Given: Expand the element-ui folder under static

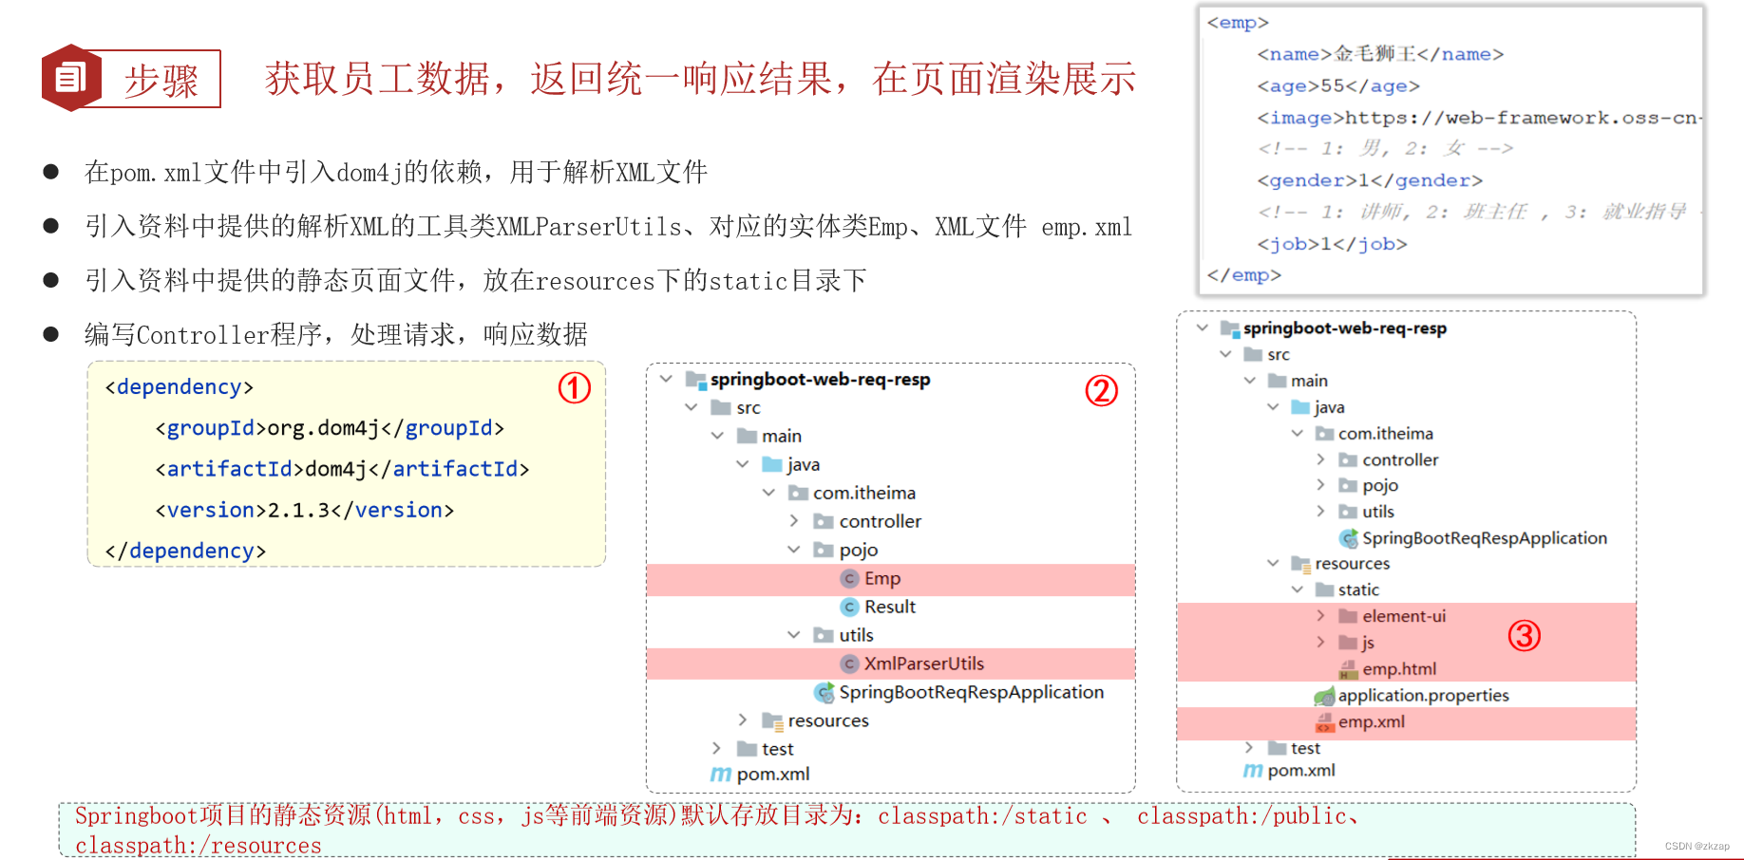Looking at the screenshot, I should [x=1319, y=615].
